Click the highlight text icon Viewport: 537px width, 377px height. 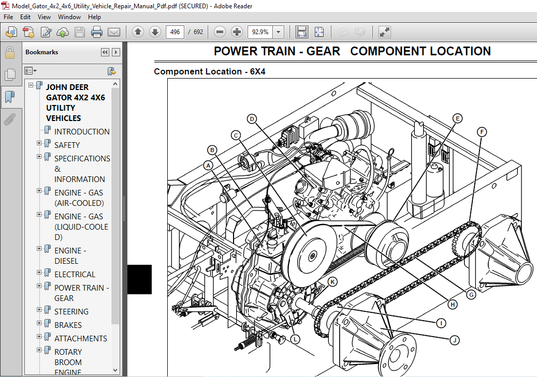click(x=360, y=32)
